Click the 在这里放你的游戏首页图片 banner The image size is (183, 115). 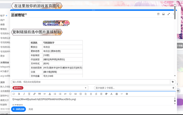pyautogui.click(x=37, y=6)
